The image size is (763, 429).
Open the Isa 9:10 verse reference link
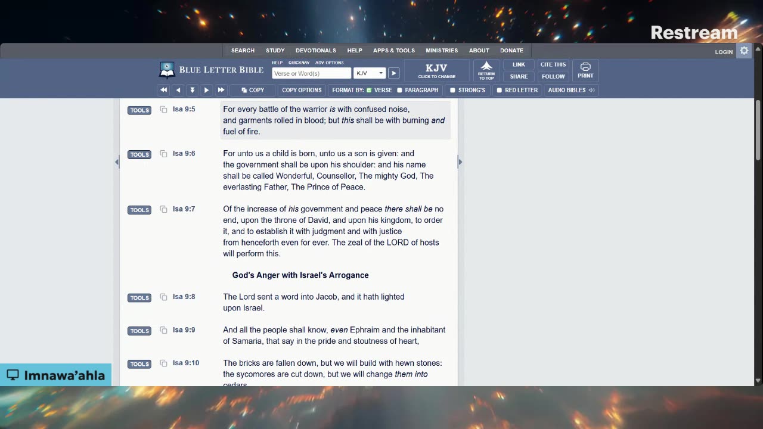[x=186, y=363]
